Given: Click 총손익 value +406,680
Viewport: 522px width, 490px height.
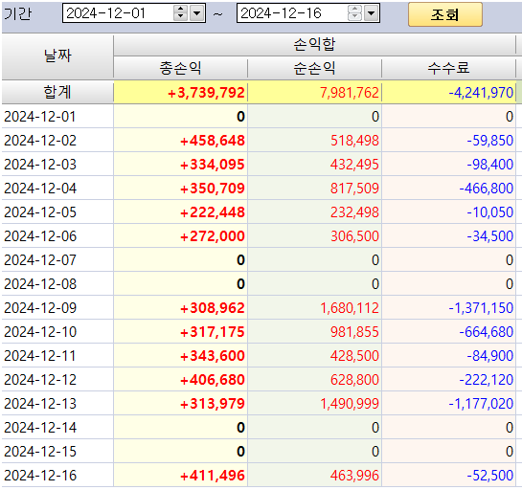Looking at the screenshot, I should tap(213, 380).
